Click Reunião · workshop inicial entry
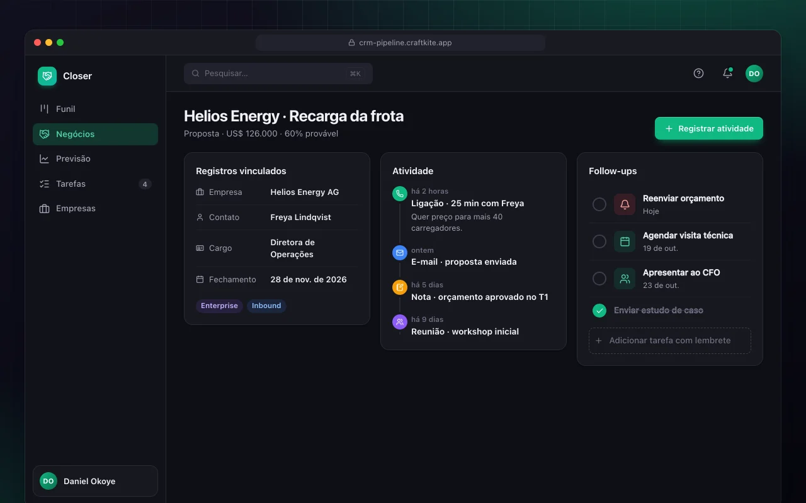806x503 pixels. click(465, 331)
